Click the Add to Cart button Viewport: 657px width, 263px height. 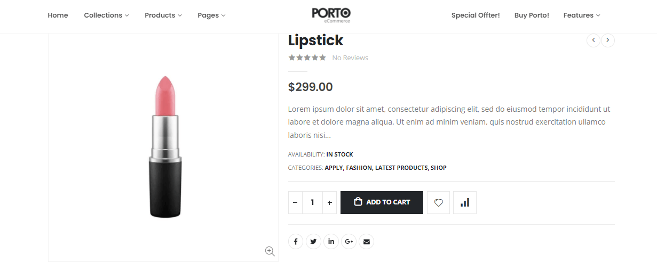click(382, 202)
